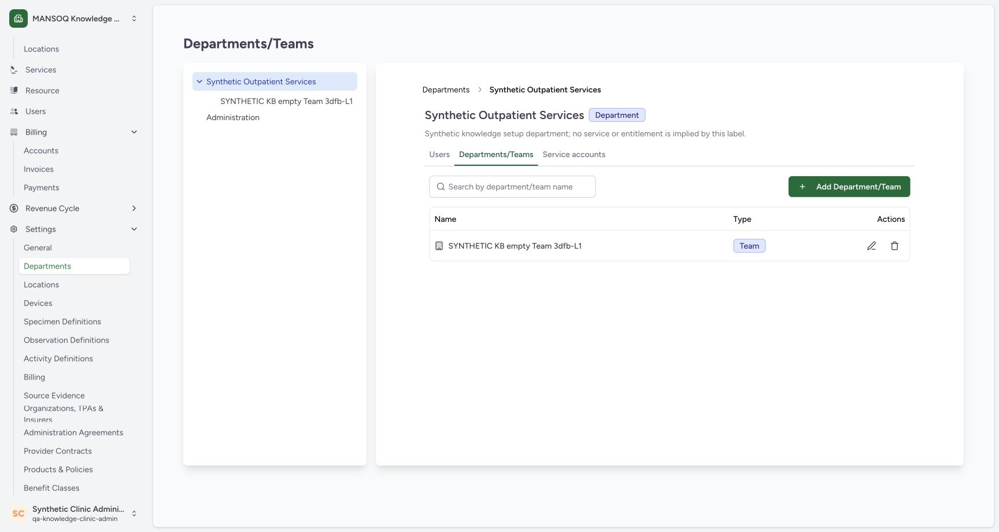Open Provider Contracts settings page
This screenshot has width=999, height=532.
pyautogui.click(x=58, y=451)
